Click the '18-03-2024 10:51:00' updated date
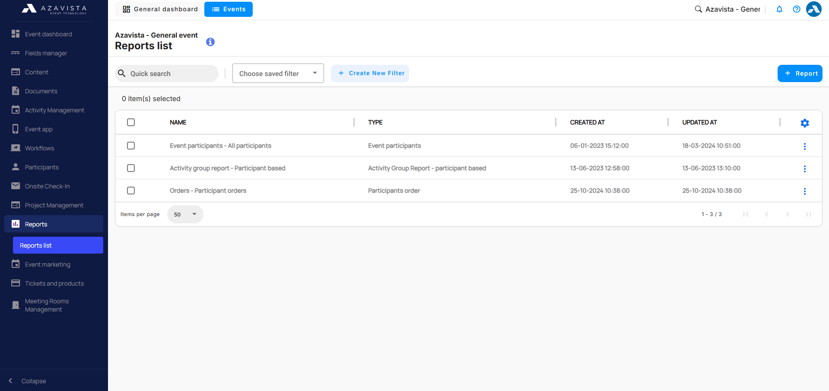The width and height of the screenshot is (829, 391). [711, 146]
